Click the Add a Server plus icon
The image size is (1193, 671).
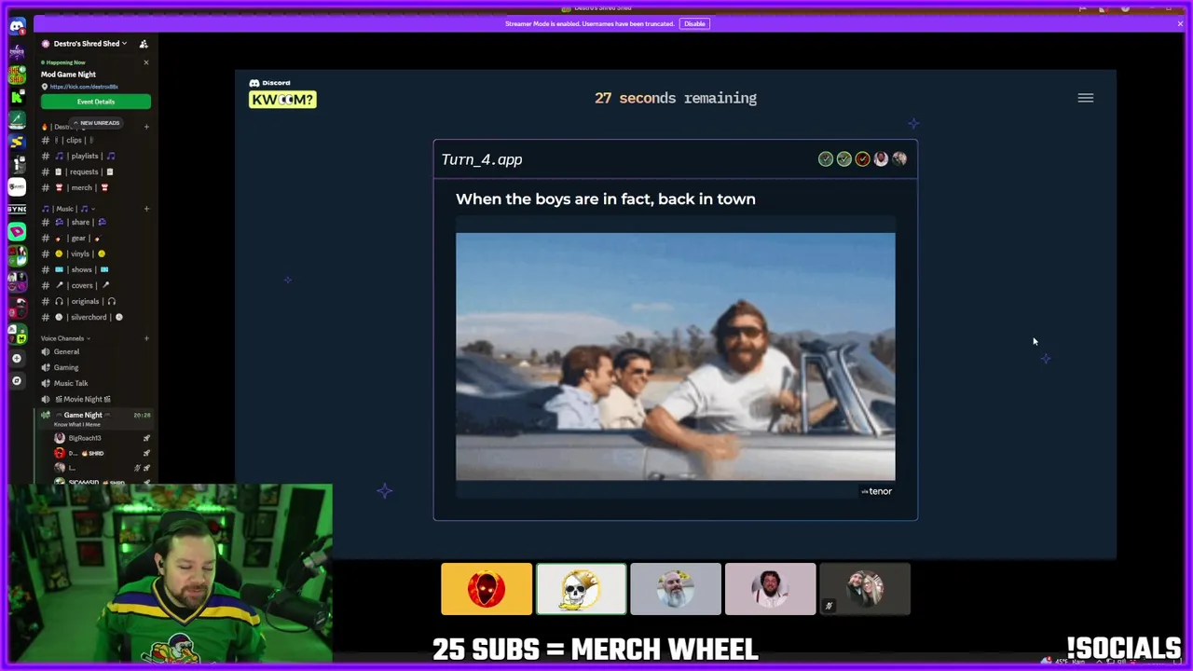pos(17,358)
